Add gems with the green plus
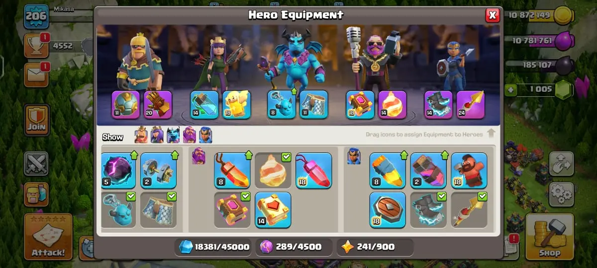The width and height of the screenshot is (597, 268). [x=510, y=90]
